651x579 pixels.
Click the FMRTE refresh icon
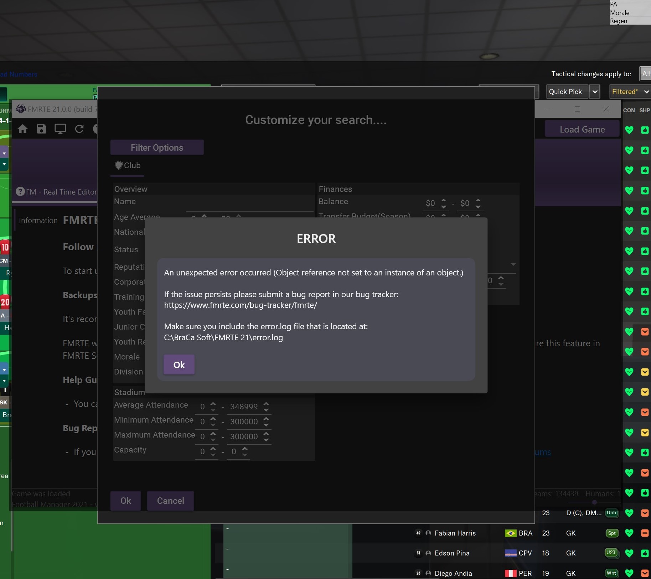(79, 129)
